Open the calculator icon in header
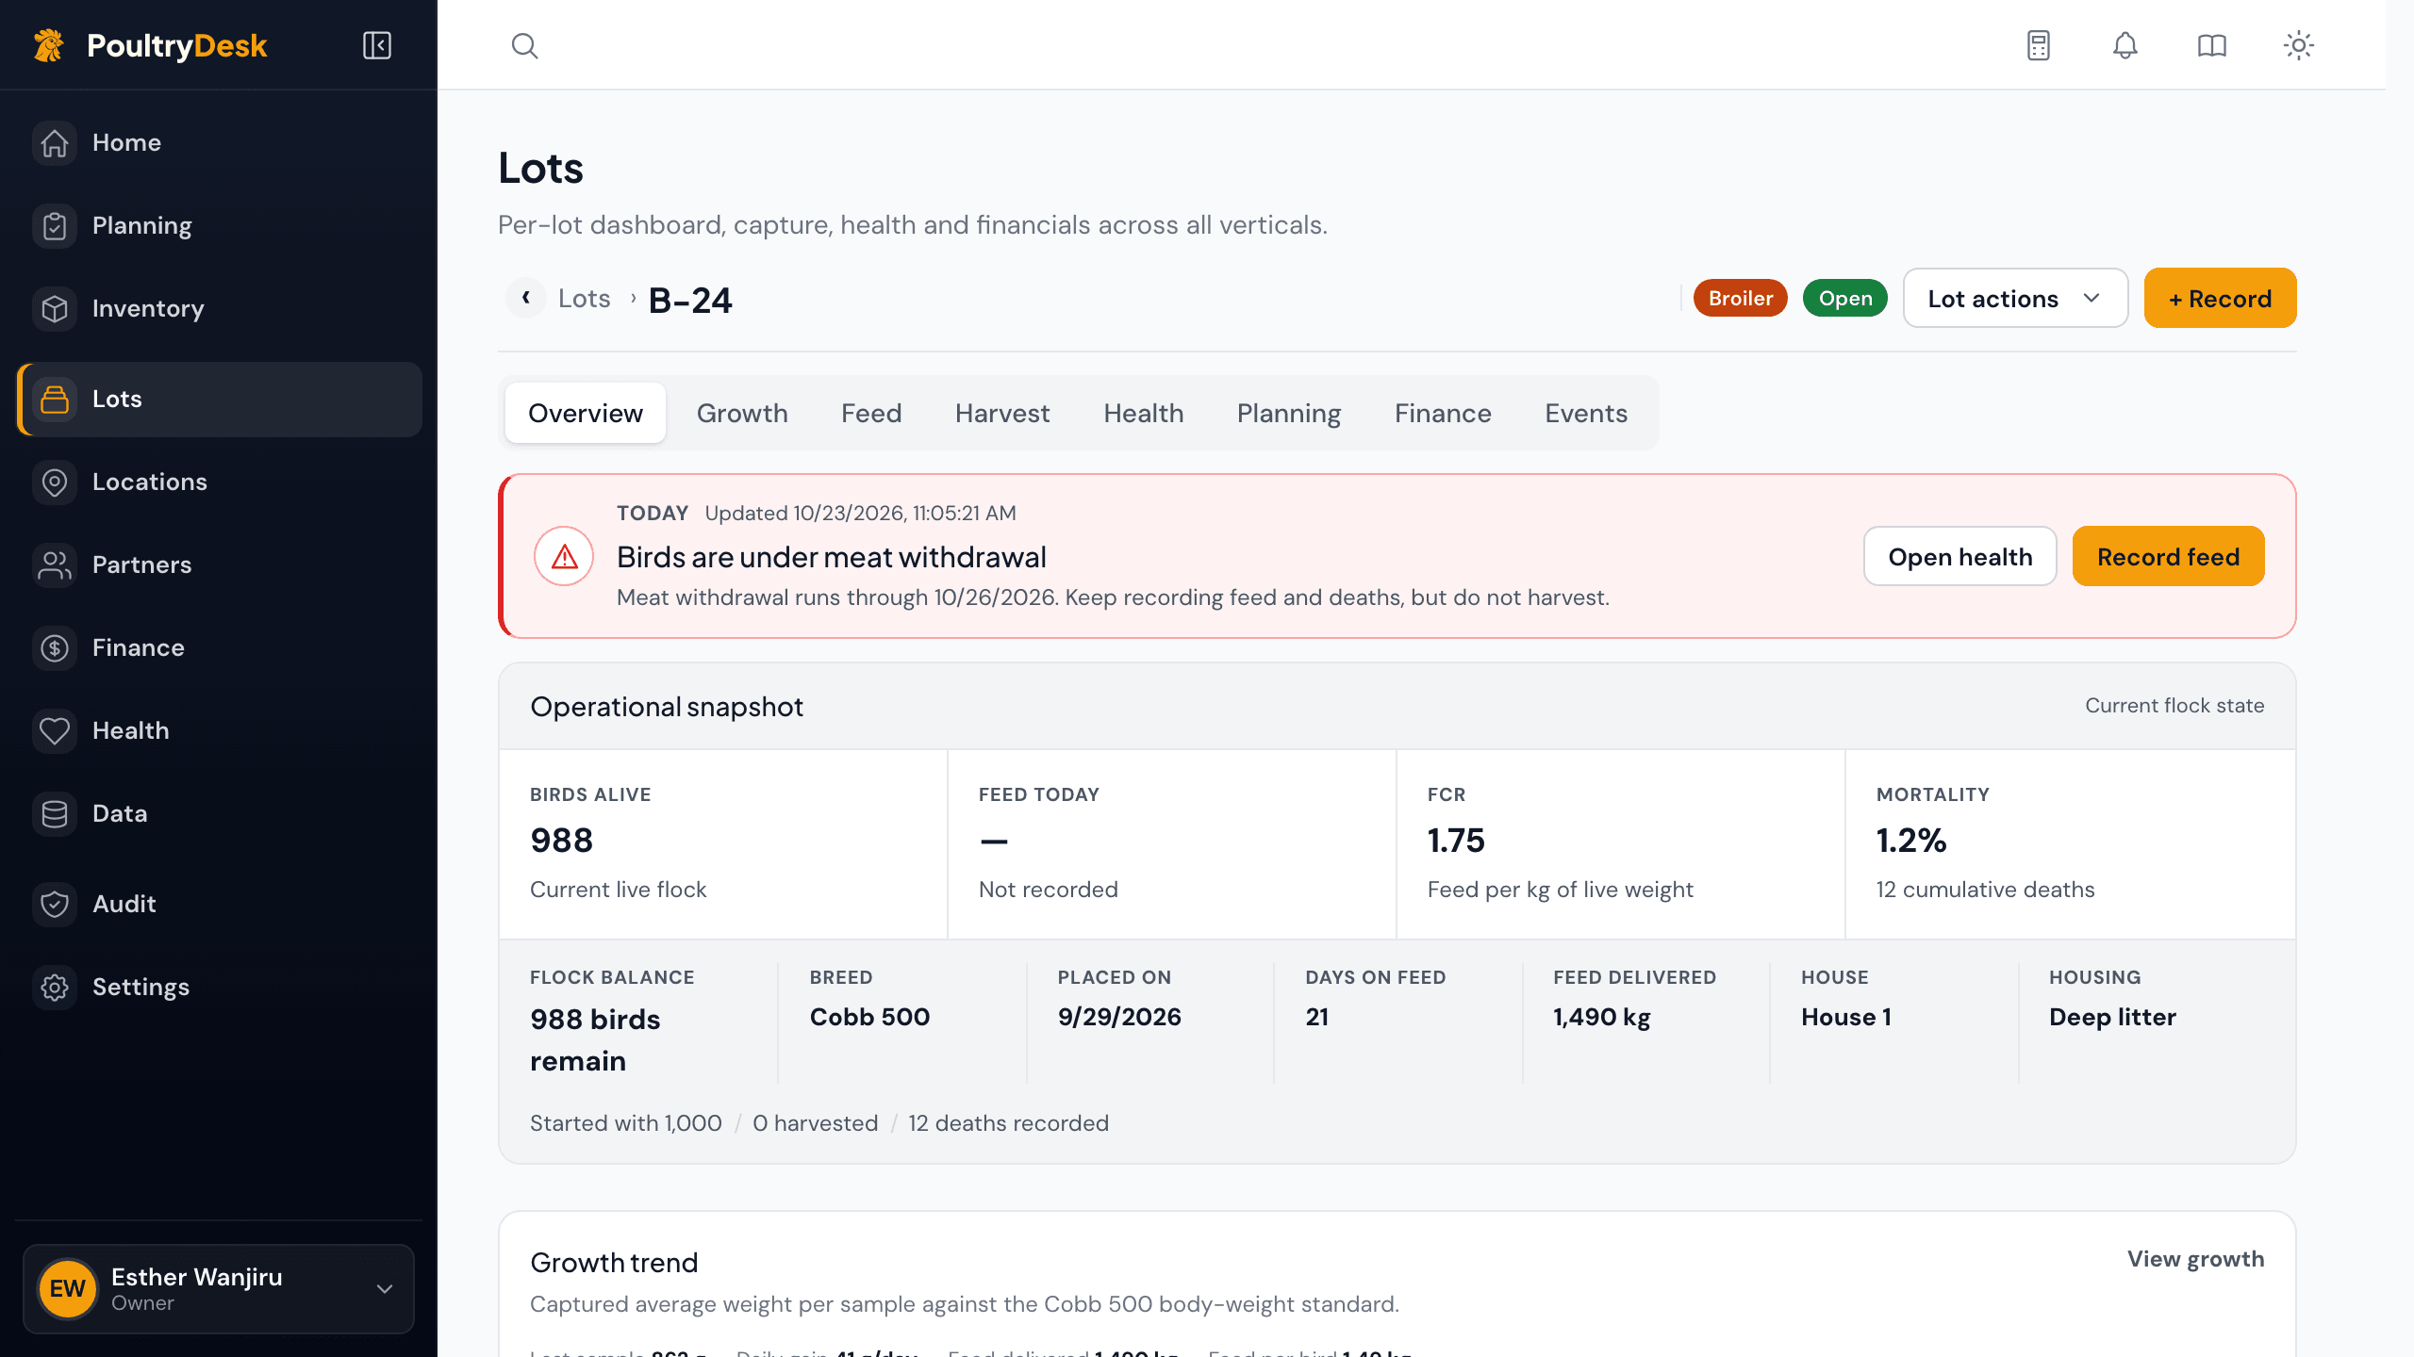Viewport: 2414px width, 1357px height. (2039, 45)
